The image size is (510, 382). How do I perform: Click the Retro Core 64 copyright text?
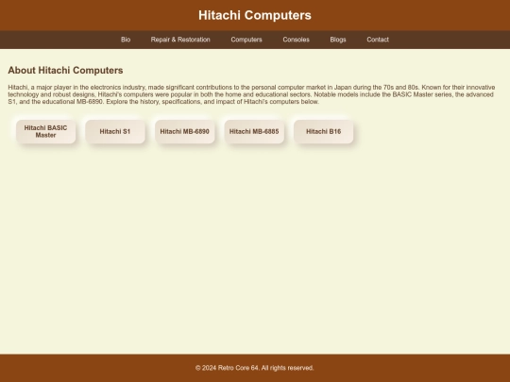pos(255,368)
